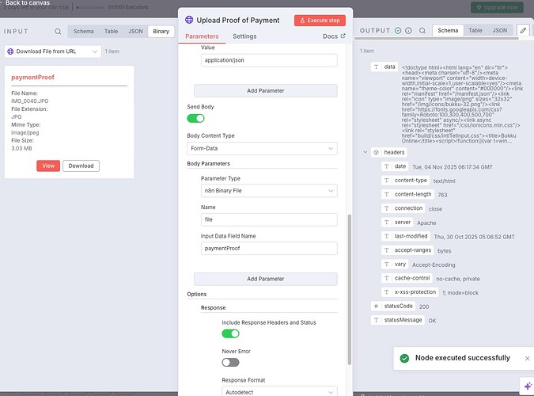The width and height of the screenshot is (534, 396).
Task: Select the output Schema view tab
Action: click(448, 30)
